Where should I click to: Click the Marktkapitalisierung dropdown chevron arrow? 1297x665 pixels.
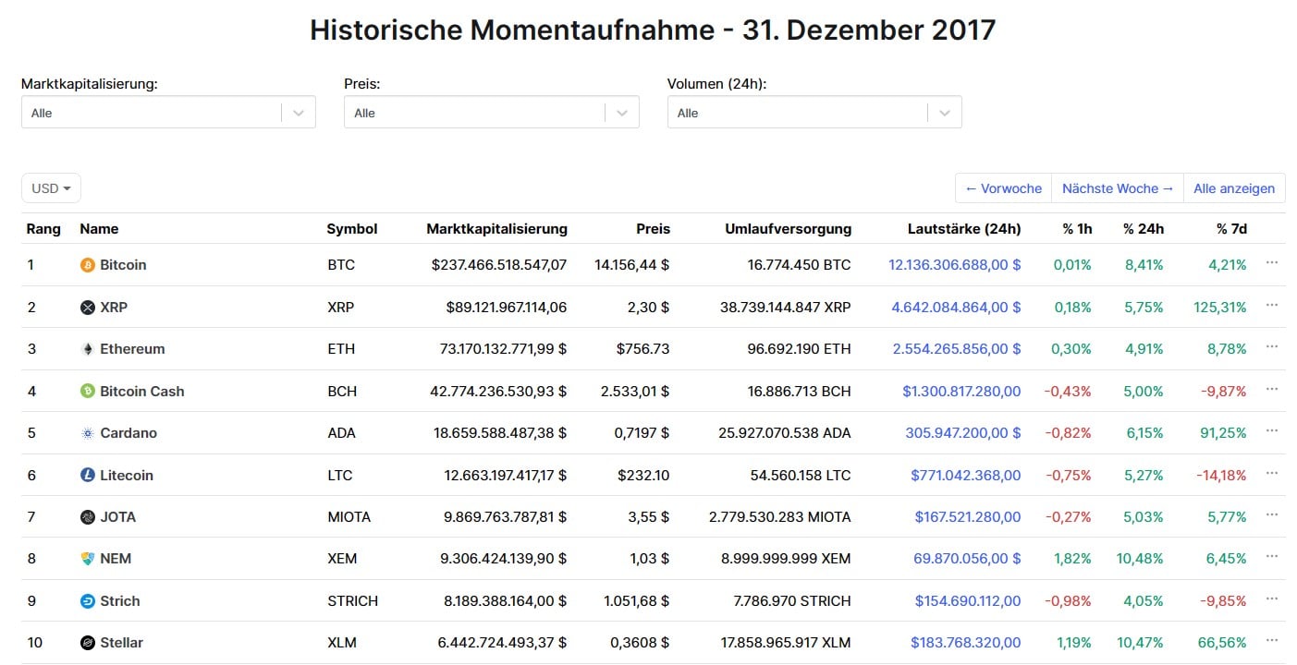pos(299,113)
